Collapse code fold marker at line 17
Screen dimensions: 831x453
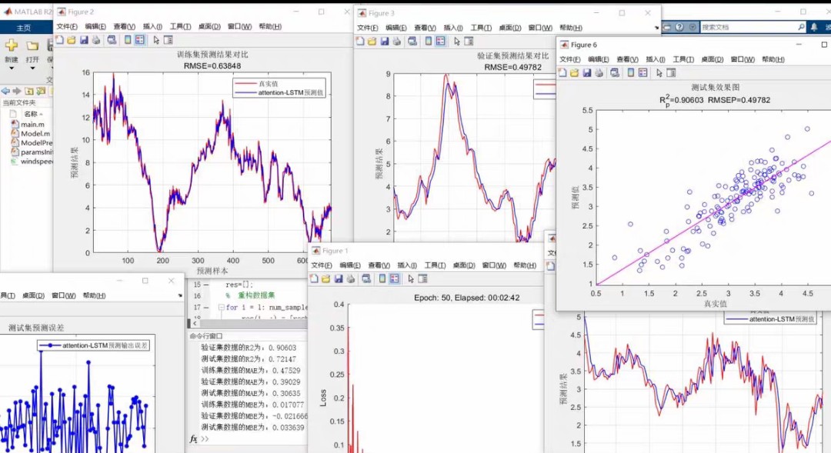[221, 308]
